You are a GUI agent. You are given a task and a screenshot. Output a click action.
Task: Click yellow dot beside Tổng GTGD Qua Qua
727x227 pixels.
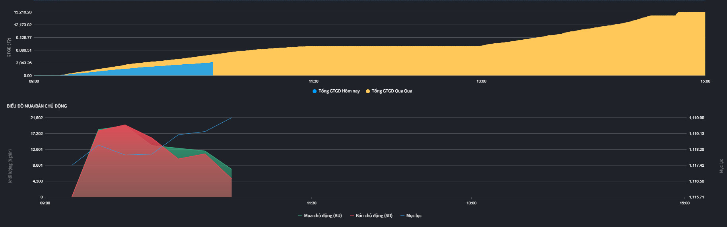pos(368,91)
